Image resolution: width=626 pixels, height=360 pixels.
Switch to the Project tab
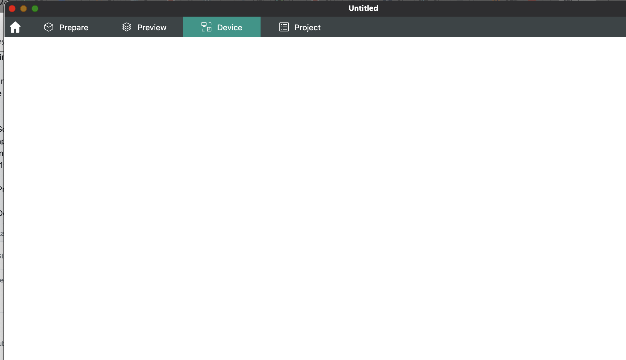click(300, 27)
